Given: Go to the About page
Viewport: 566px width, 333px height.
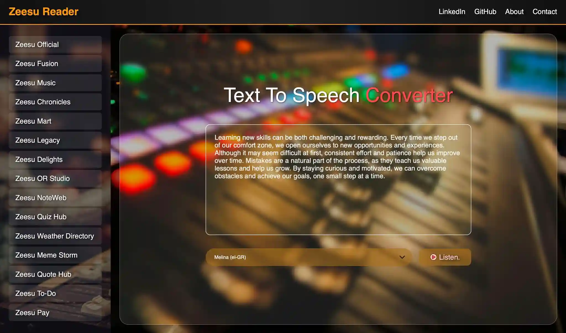Looking at the screenshot, I should point(514,12).
